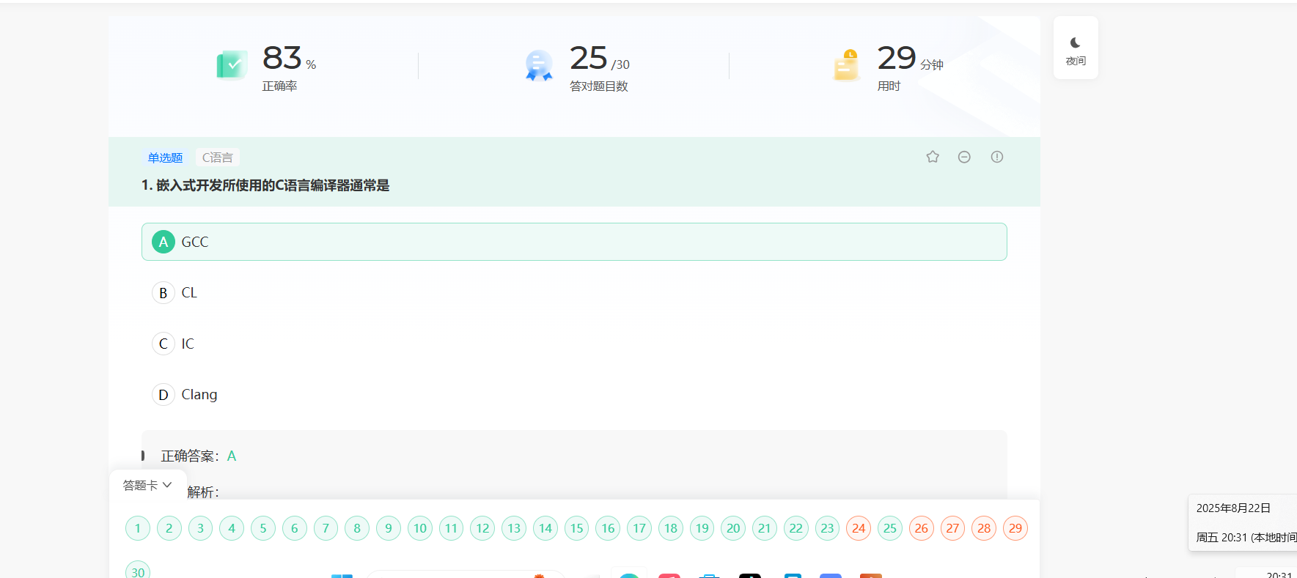Click the 答对题目数 label

[x=599, y=86]
